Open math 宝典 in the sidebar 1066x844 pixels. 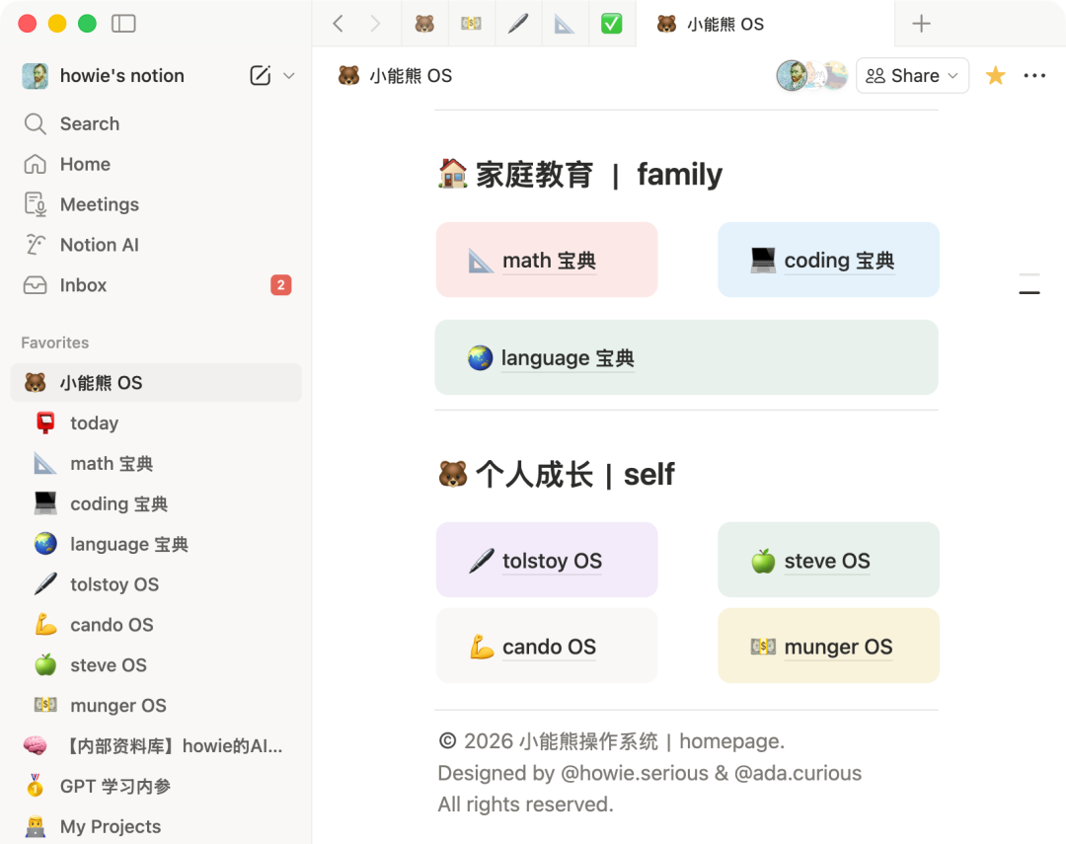[x=156, y=463]
